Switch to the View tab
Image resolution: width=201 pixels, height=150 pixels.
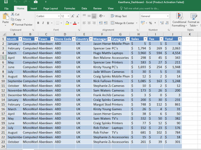pyautogui.click(x=111, y=9)
